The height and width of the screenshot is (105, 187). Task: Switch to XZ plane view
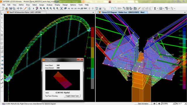tap(72, 8)
